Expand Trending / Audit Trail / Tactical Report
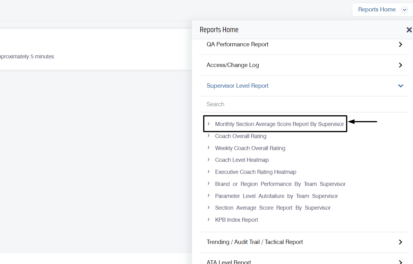This screenshot has width=413, height=264. point(304,242)
